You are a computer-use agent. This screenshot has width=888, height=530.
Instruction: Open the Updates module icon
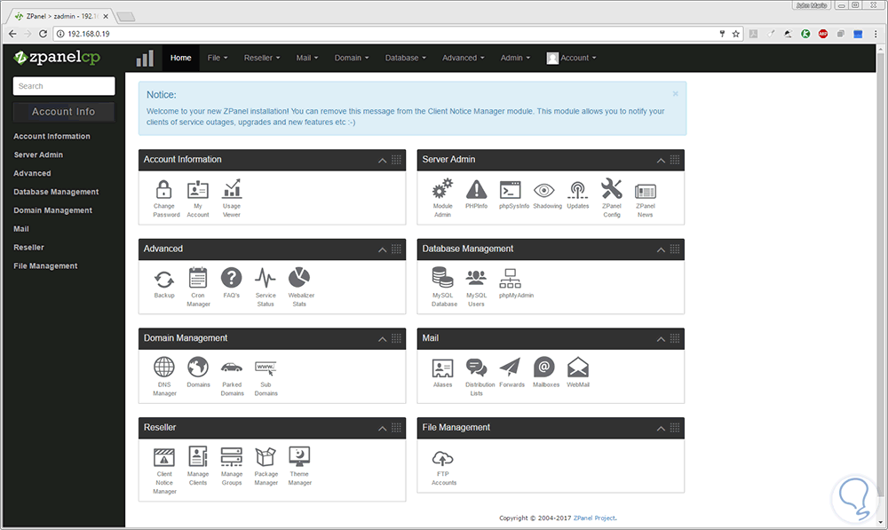coord(578,190)
